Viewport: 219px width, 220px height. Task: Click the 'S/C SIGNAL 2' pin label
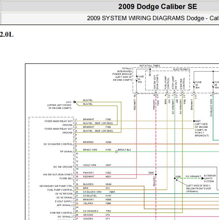65,217
